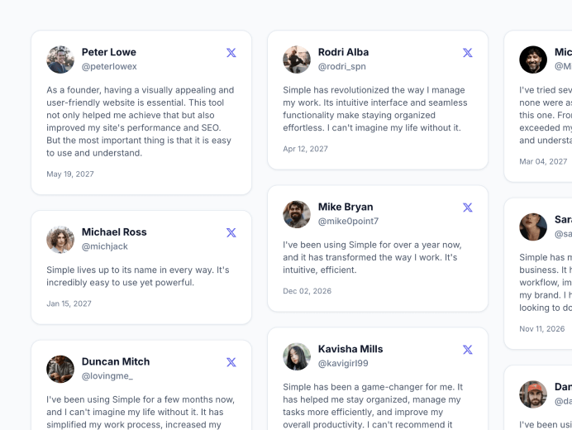Click the X icon on Peter Lowe's card

point(231,53)
